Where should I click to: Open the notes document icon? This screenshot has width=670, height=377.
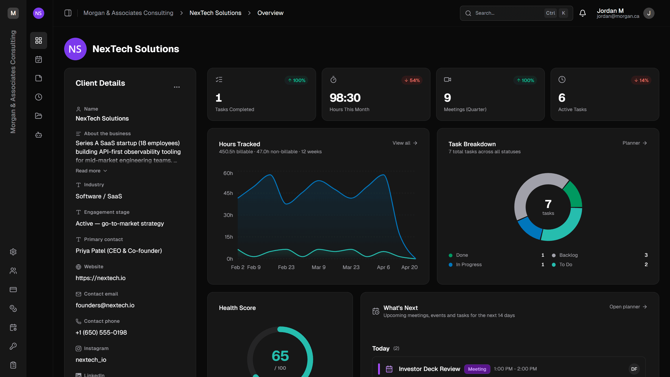click(38, 78)
